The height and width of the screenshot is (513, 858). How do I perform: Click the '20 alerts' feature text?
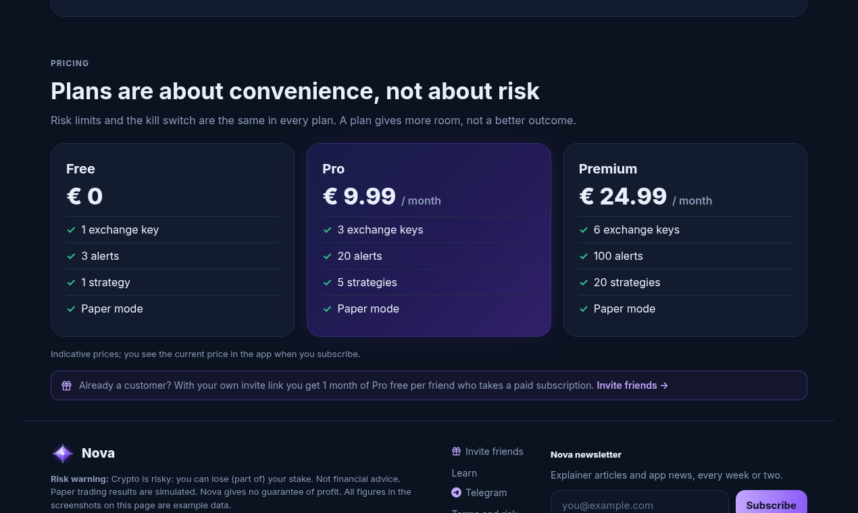[x=359, y=256]
